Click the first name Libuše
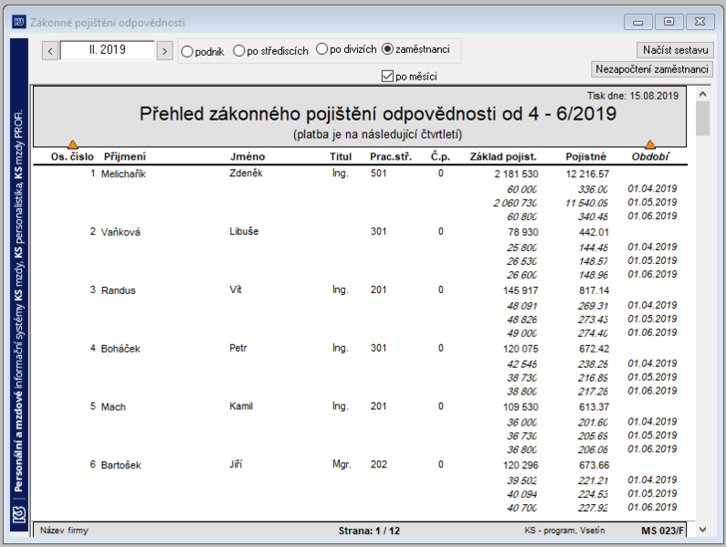Viewport: 726px width, 547px height. click(244, 231)
